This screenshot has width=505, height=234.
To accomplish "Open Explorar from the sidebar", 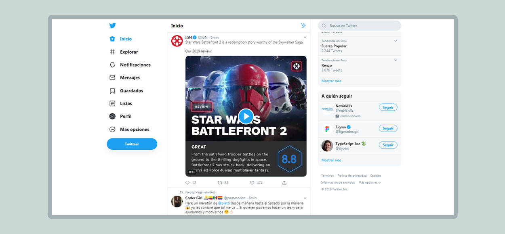I will click(x=129, y=52).
